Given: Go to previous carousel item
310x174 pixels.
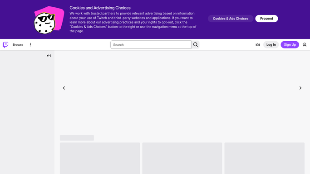Looking at the screenshot, I should (x=64, y=88).
